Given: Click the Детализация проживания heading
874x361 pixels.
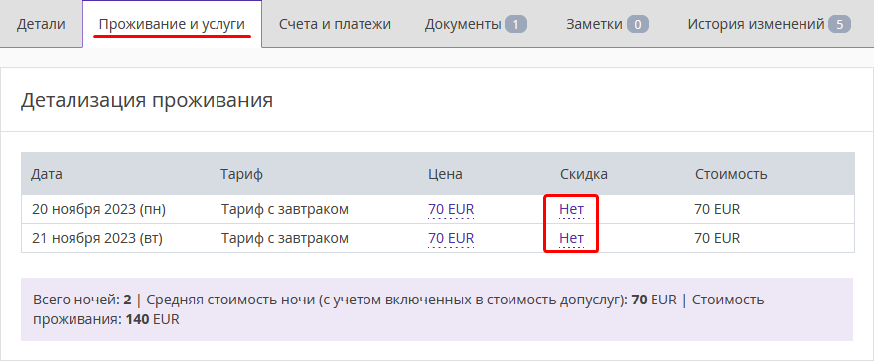Looking at the screenshot, I should (x=147, y=101).
